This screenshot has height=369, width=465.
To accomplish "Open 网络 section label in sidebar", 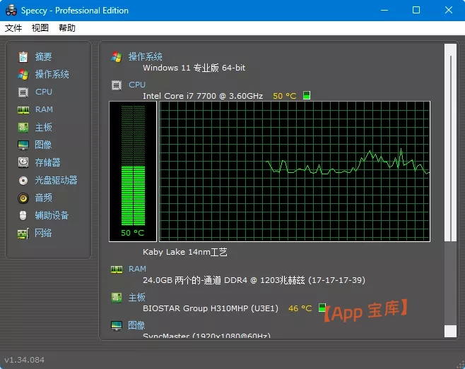I will pyautogui.click(x=43, y=233).
